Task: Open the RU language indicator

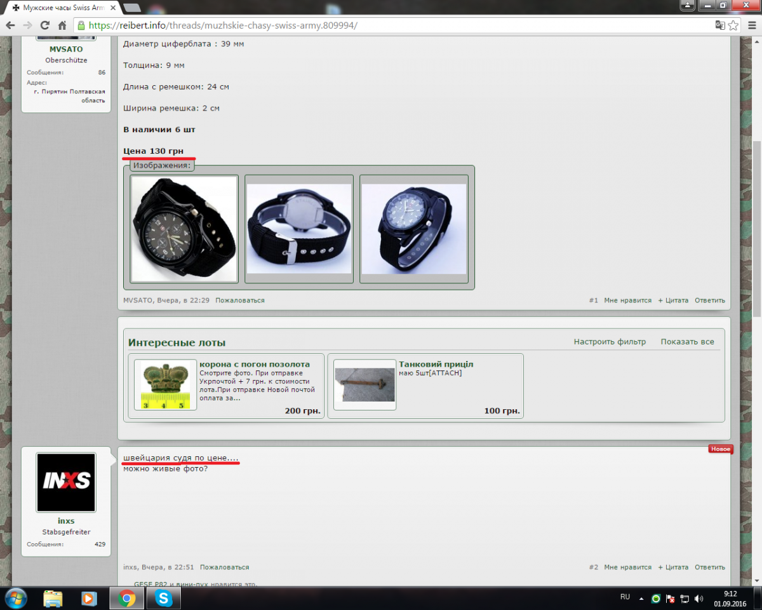Action: click(x=625, y=597)
